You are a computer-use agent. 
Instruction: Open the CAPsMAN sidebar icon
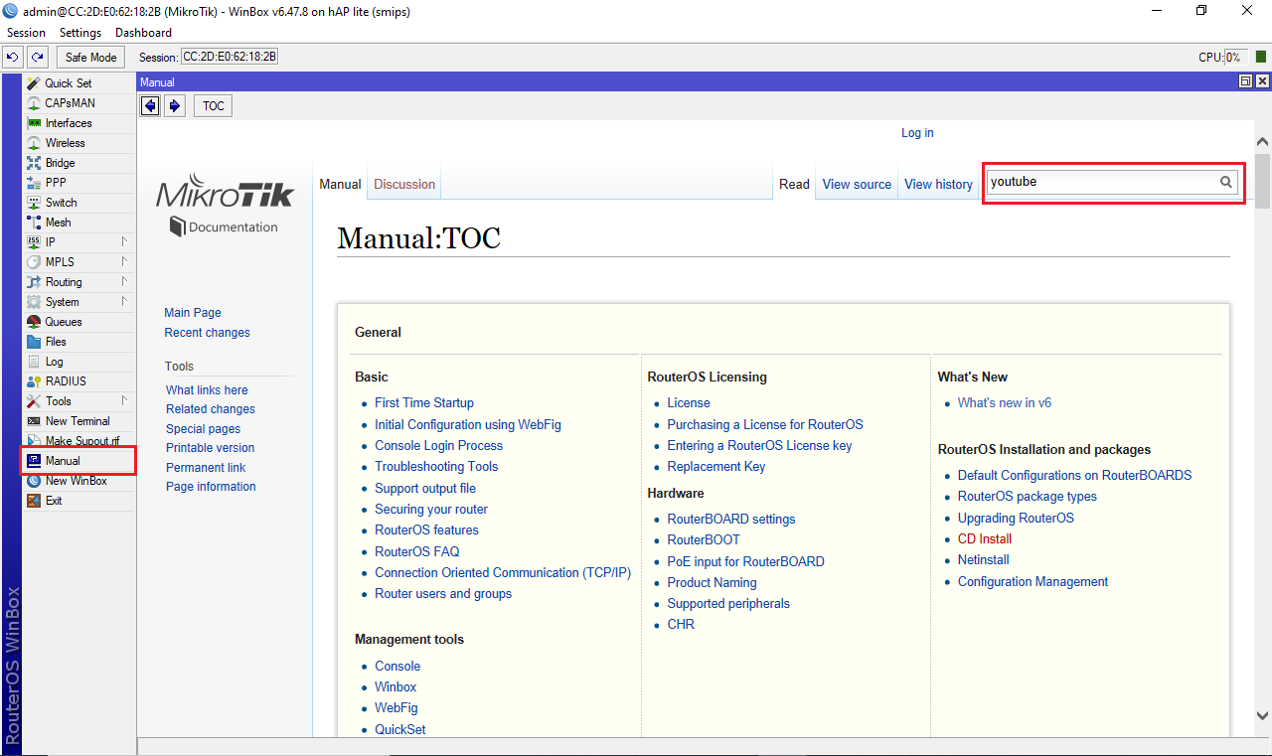34,103
